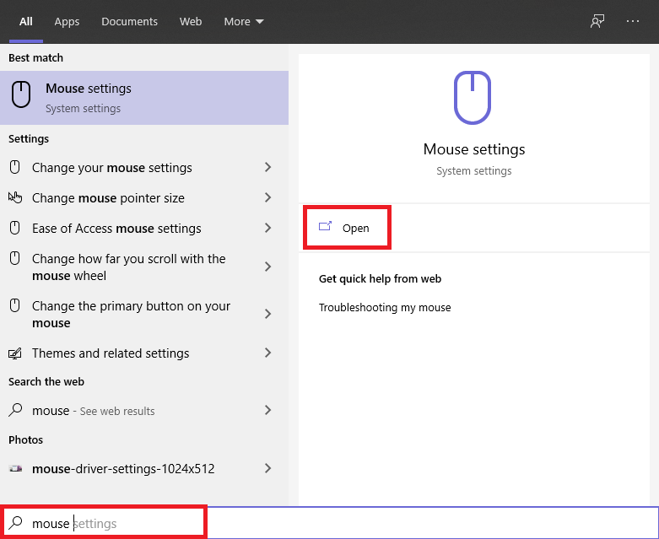Open the More dropdown filter
Screen dimensions: 659x539
pos(243,22)
